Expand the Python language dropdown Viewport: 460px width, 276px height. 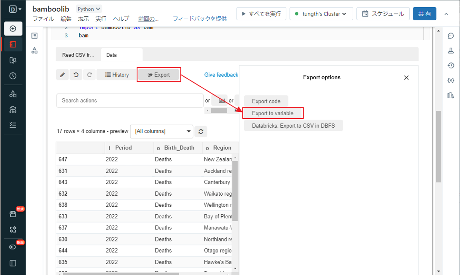pyautogui.click(x=89, y=9)
